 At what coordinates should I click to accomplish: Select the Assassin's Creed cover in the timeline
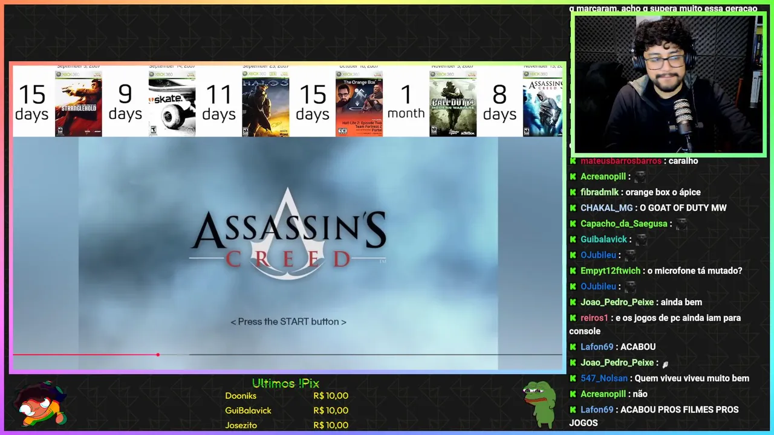tap(542, 103)
